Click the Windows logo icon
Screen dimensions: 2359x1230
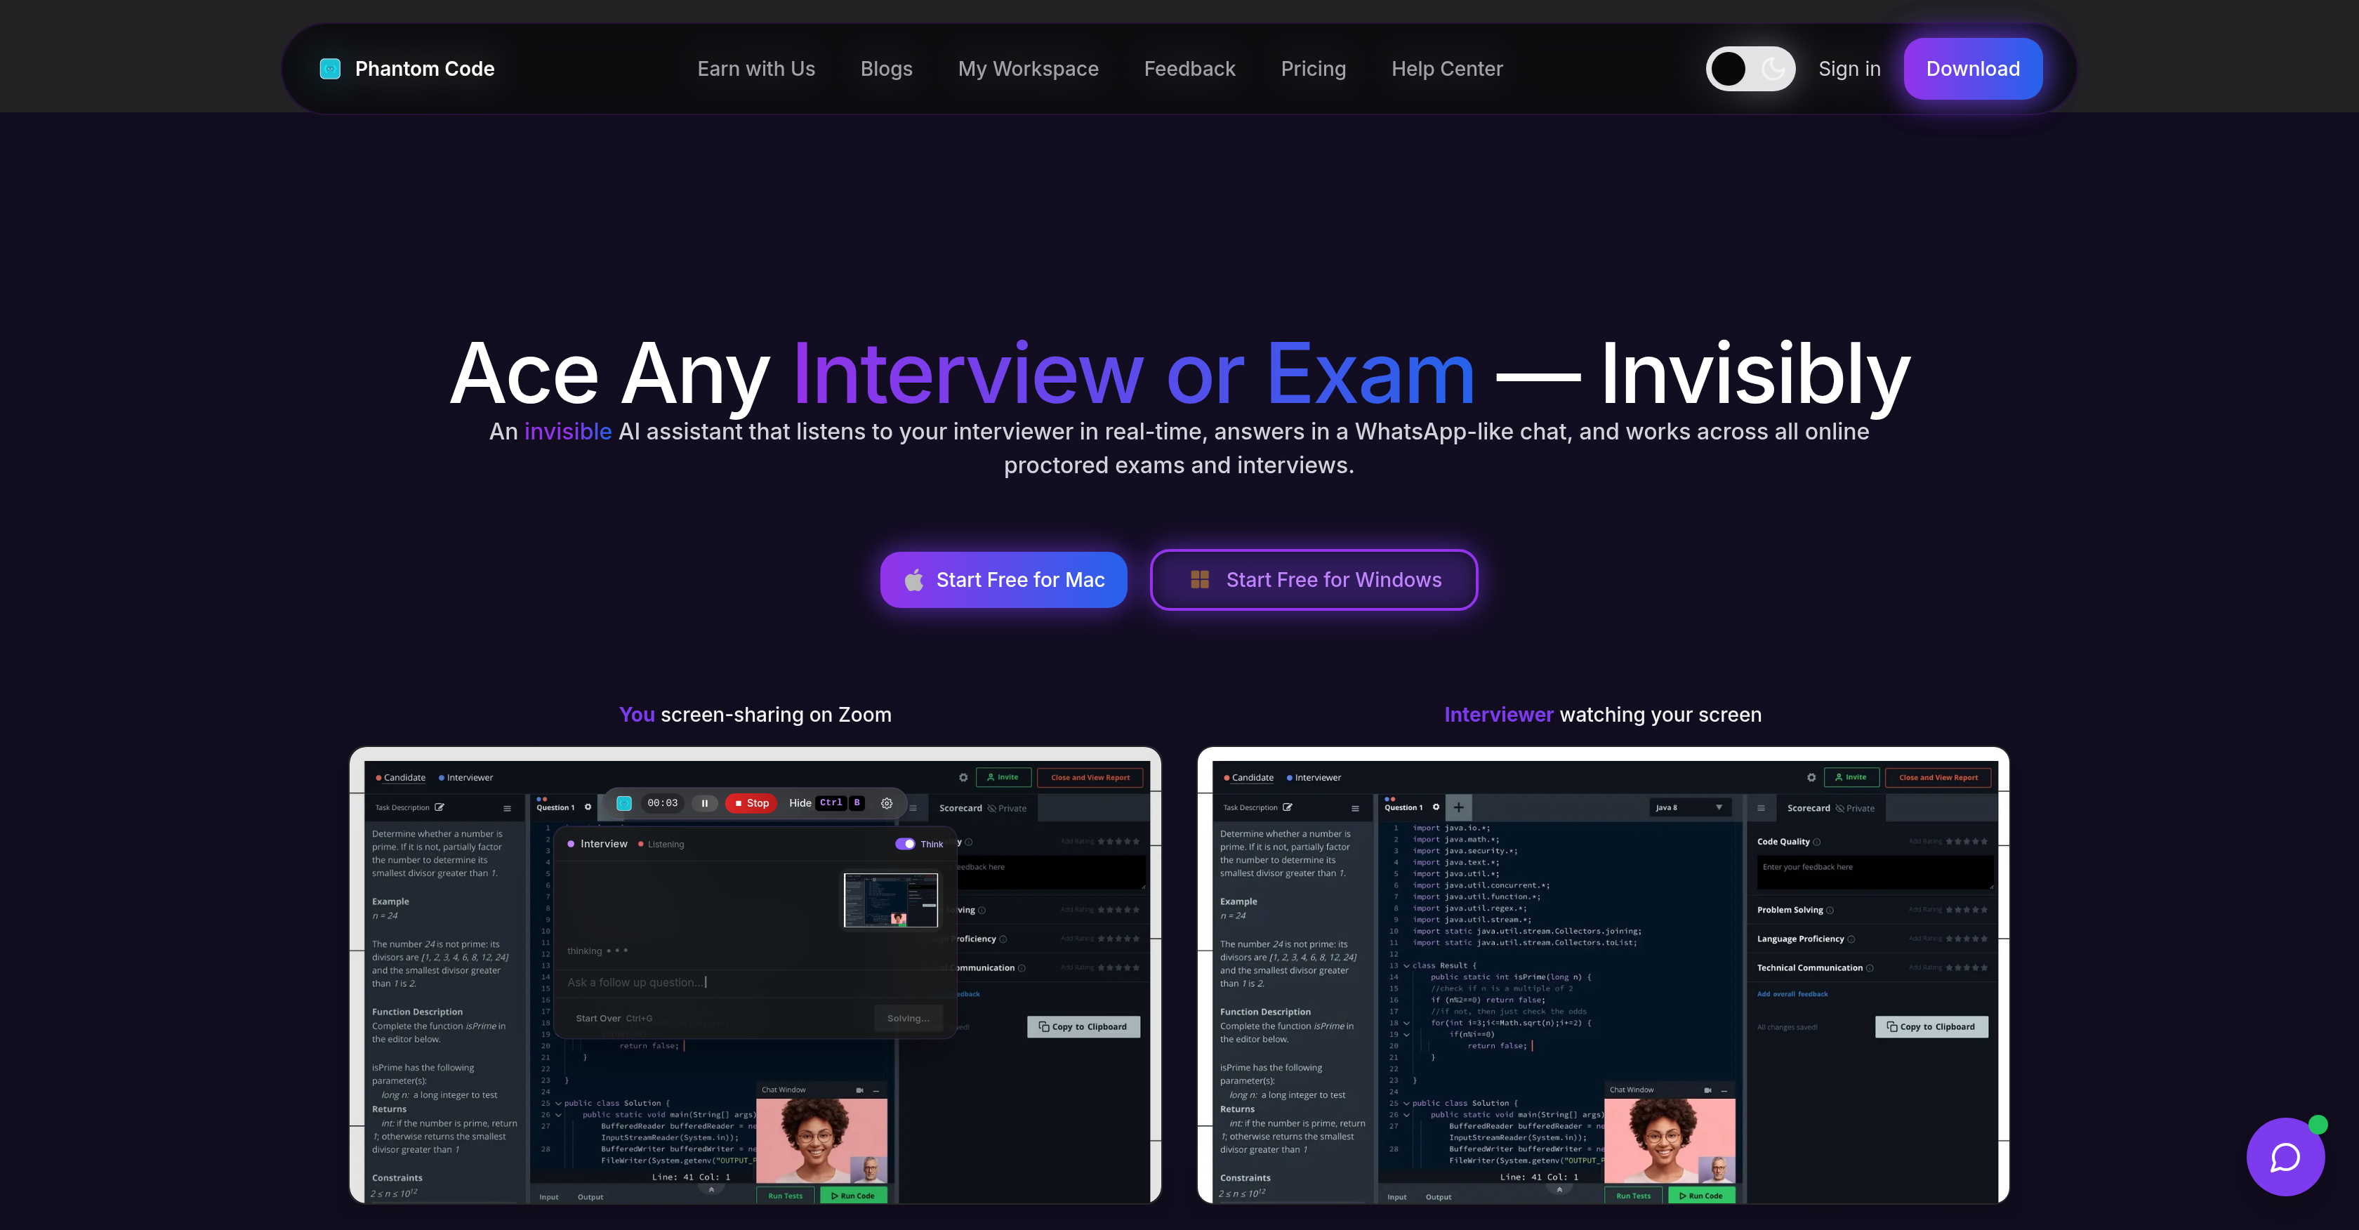1198,578
